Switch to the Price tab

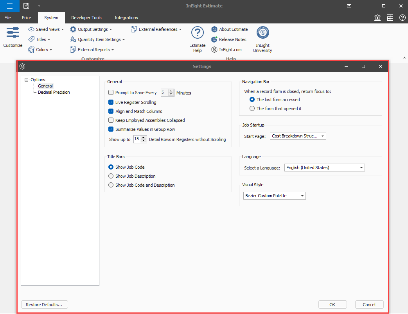tap(26, 18)
